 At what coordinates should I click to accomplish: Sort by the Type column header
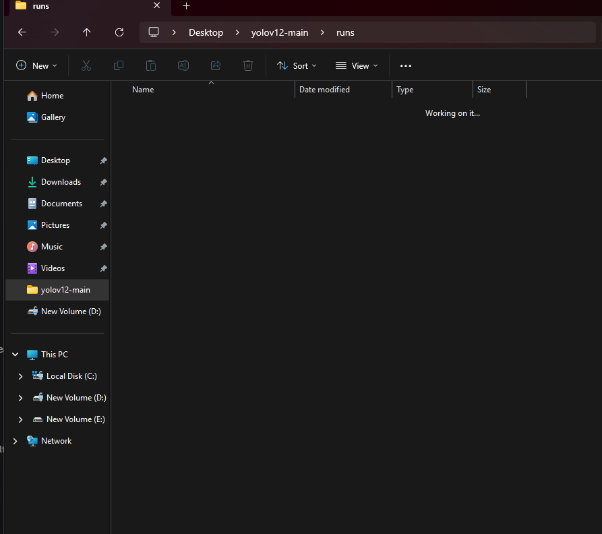(x=432, y=90)
